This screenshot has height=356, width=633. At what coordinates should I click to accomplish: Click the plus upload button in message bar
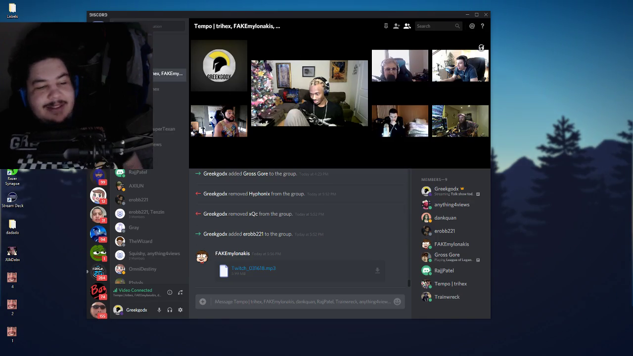[x=203, y=302]
